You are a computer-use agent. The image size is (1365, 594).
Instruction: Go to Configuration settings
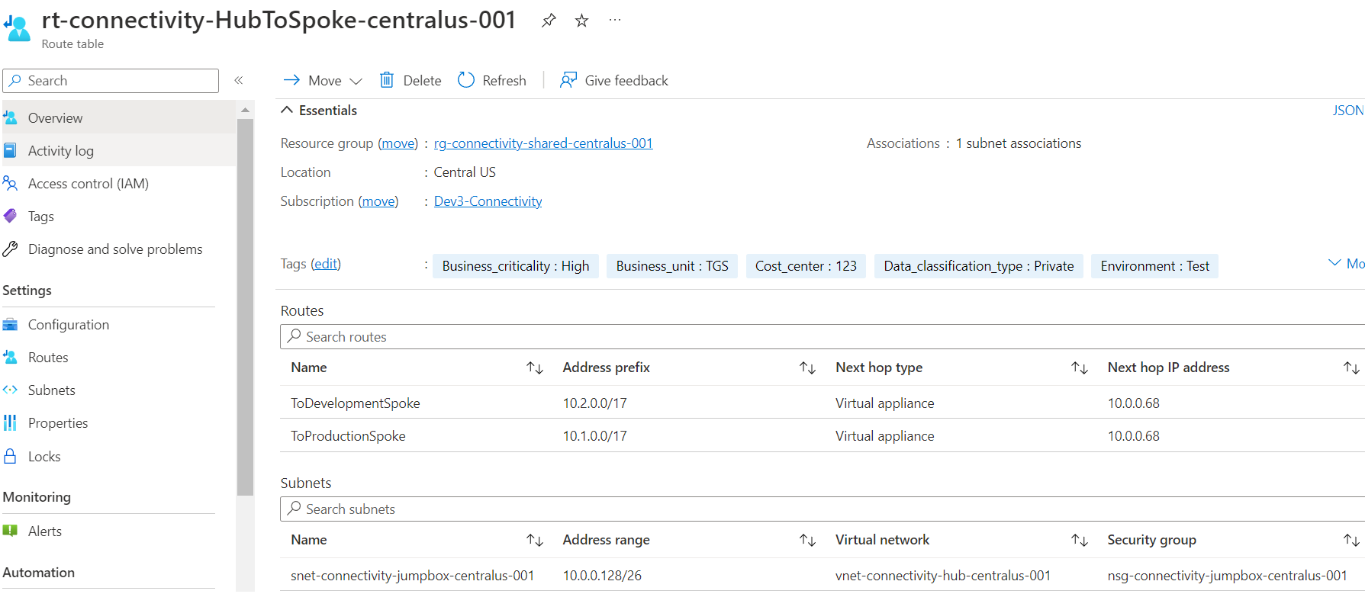pos(68,325)
